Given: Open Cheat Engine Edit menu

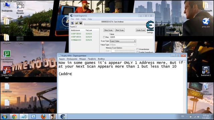Looking at the screenshot, I should pos(78,19).
